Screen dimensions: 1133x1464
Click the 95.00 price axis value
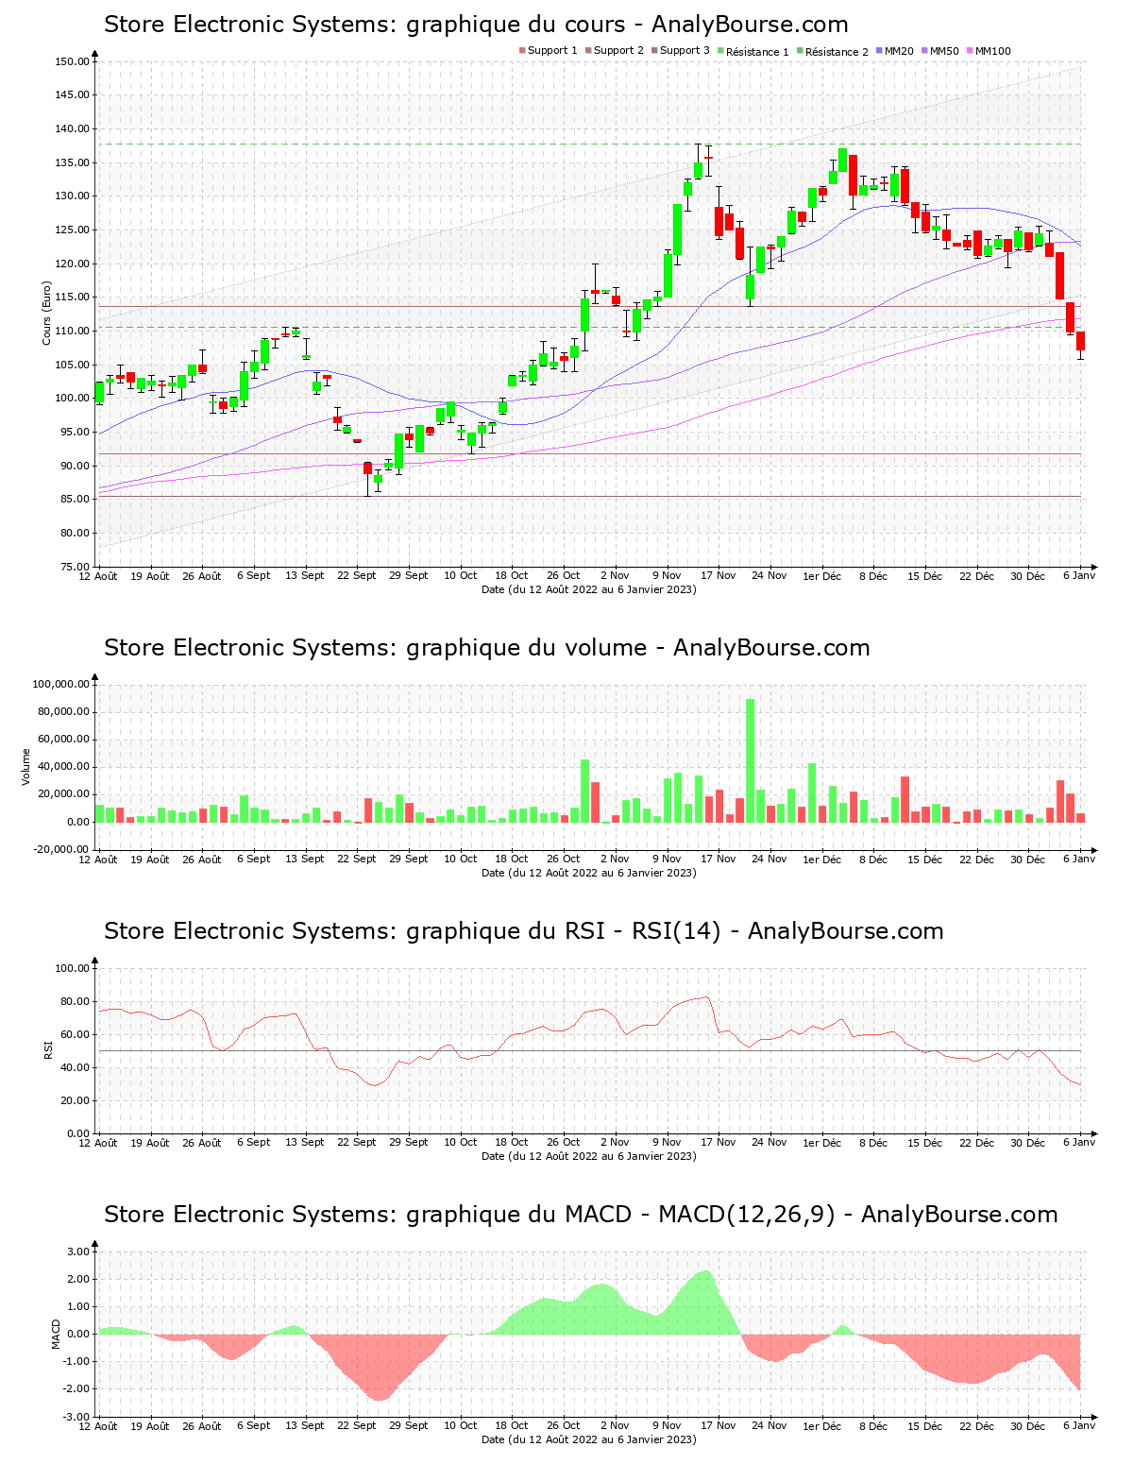[x=76, y=433]
